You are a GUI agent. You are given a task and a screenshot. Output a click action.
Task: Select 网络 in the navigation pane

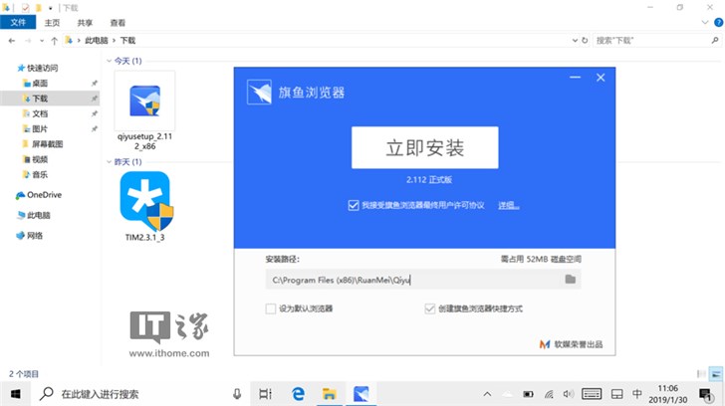tap(30, 236)
